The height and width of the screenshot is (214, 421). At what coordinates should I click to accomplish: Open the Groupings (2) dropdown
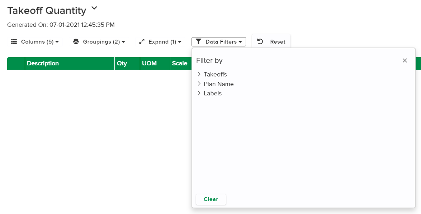[x=99, y=42]
